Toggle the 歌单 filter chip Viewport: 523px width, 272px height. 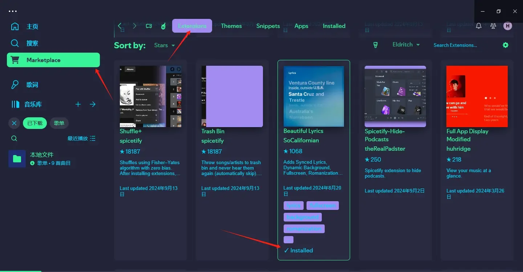click(x=59, y=123)
